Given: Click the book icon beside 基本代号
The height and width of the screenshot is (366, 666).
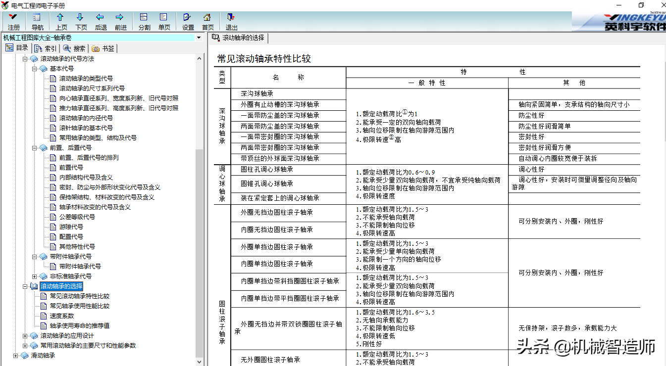Looking at the screenshot, I should (44, 69).
